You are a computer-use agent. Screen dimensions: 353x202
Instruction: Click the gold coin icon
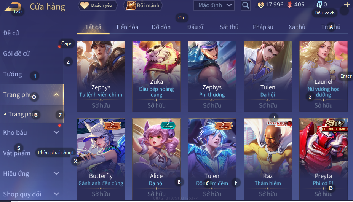pos(261,5)
